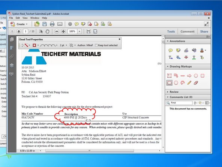222x167 pixels.
Task: Choose the Select tool arrow cursor icon
Action: [41, 31]
